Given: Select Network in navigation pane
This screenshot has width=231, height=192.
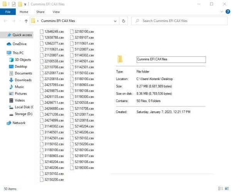Looking at the screenshot, I should click(x=17, y=123).
